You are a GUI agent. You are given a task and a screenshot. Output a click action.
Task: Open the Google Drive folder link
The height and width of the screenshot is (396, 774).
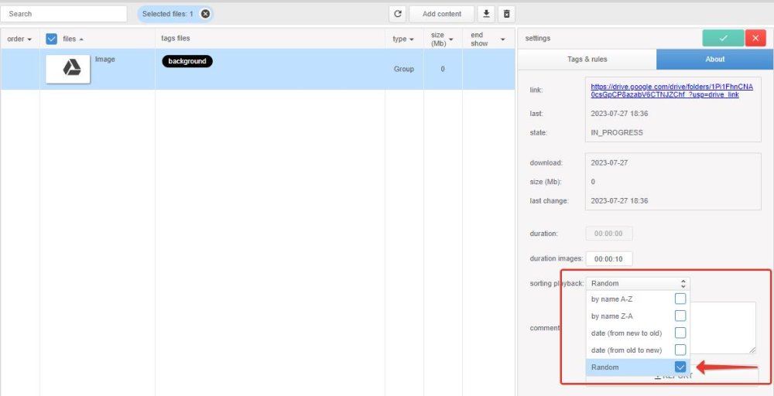[x=672, y=90]
